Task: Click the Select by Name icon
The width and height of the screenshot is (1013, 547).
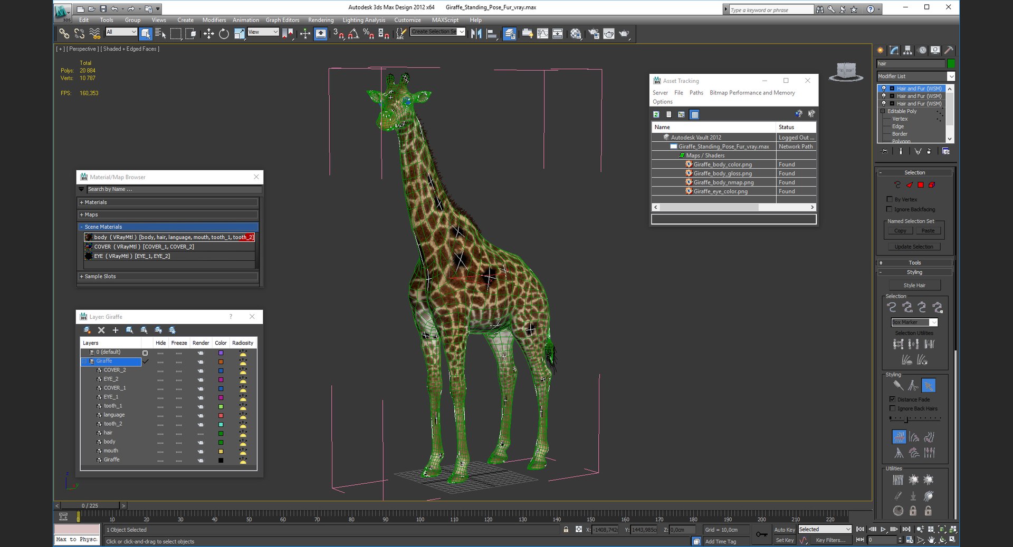Action: tap(160, 34)
